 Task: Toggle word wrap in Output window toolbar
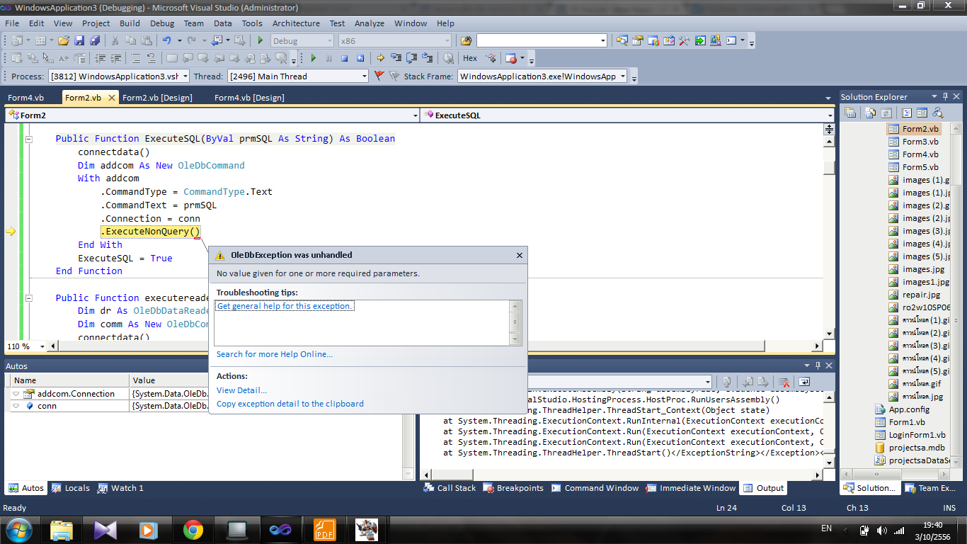[804, 382]
